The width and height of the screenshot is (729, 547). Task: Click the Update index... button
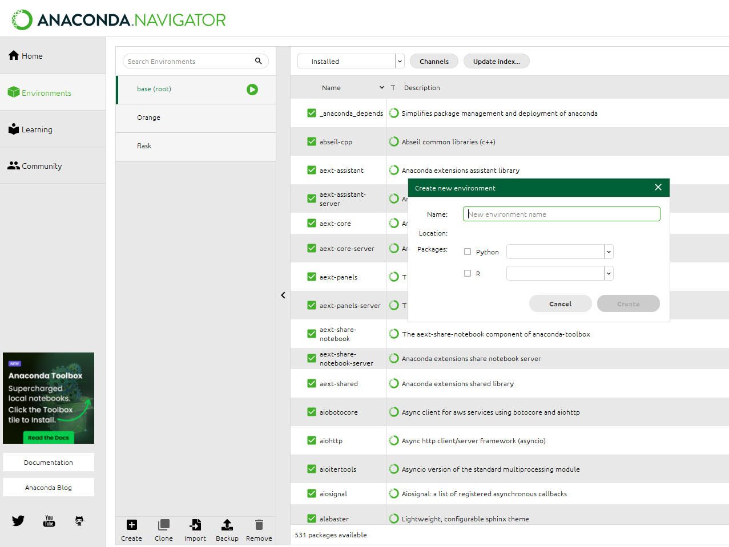[x=497, y=61]
